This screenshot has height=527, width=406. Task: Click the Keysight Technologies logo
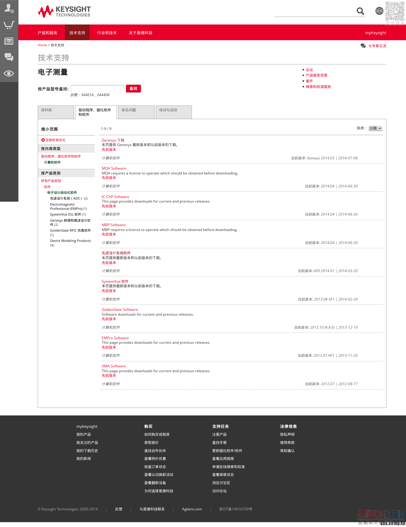click(64, 11)
